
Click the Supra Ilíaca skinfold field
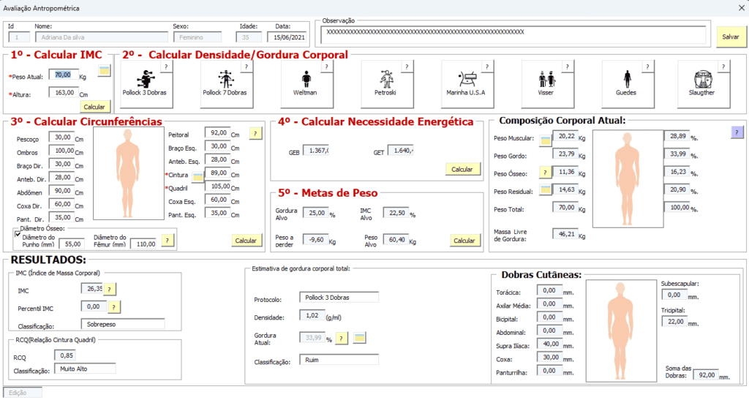point(549,344)
